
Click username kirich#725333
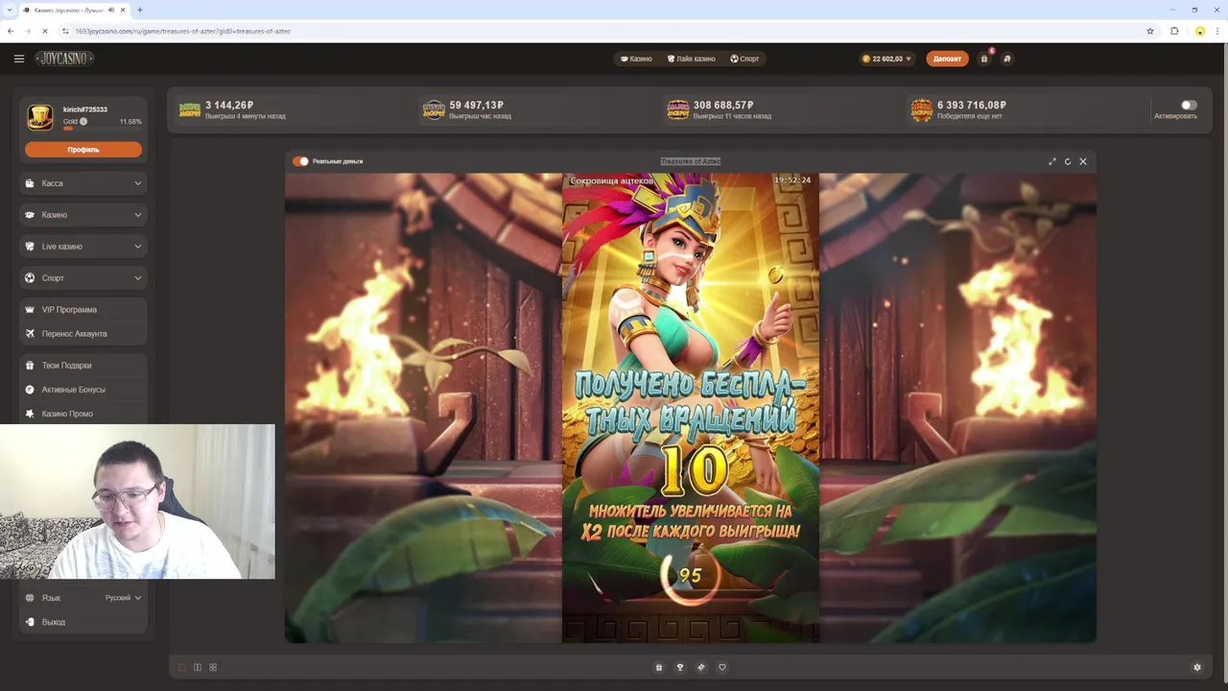click(85, 109)
